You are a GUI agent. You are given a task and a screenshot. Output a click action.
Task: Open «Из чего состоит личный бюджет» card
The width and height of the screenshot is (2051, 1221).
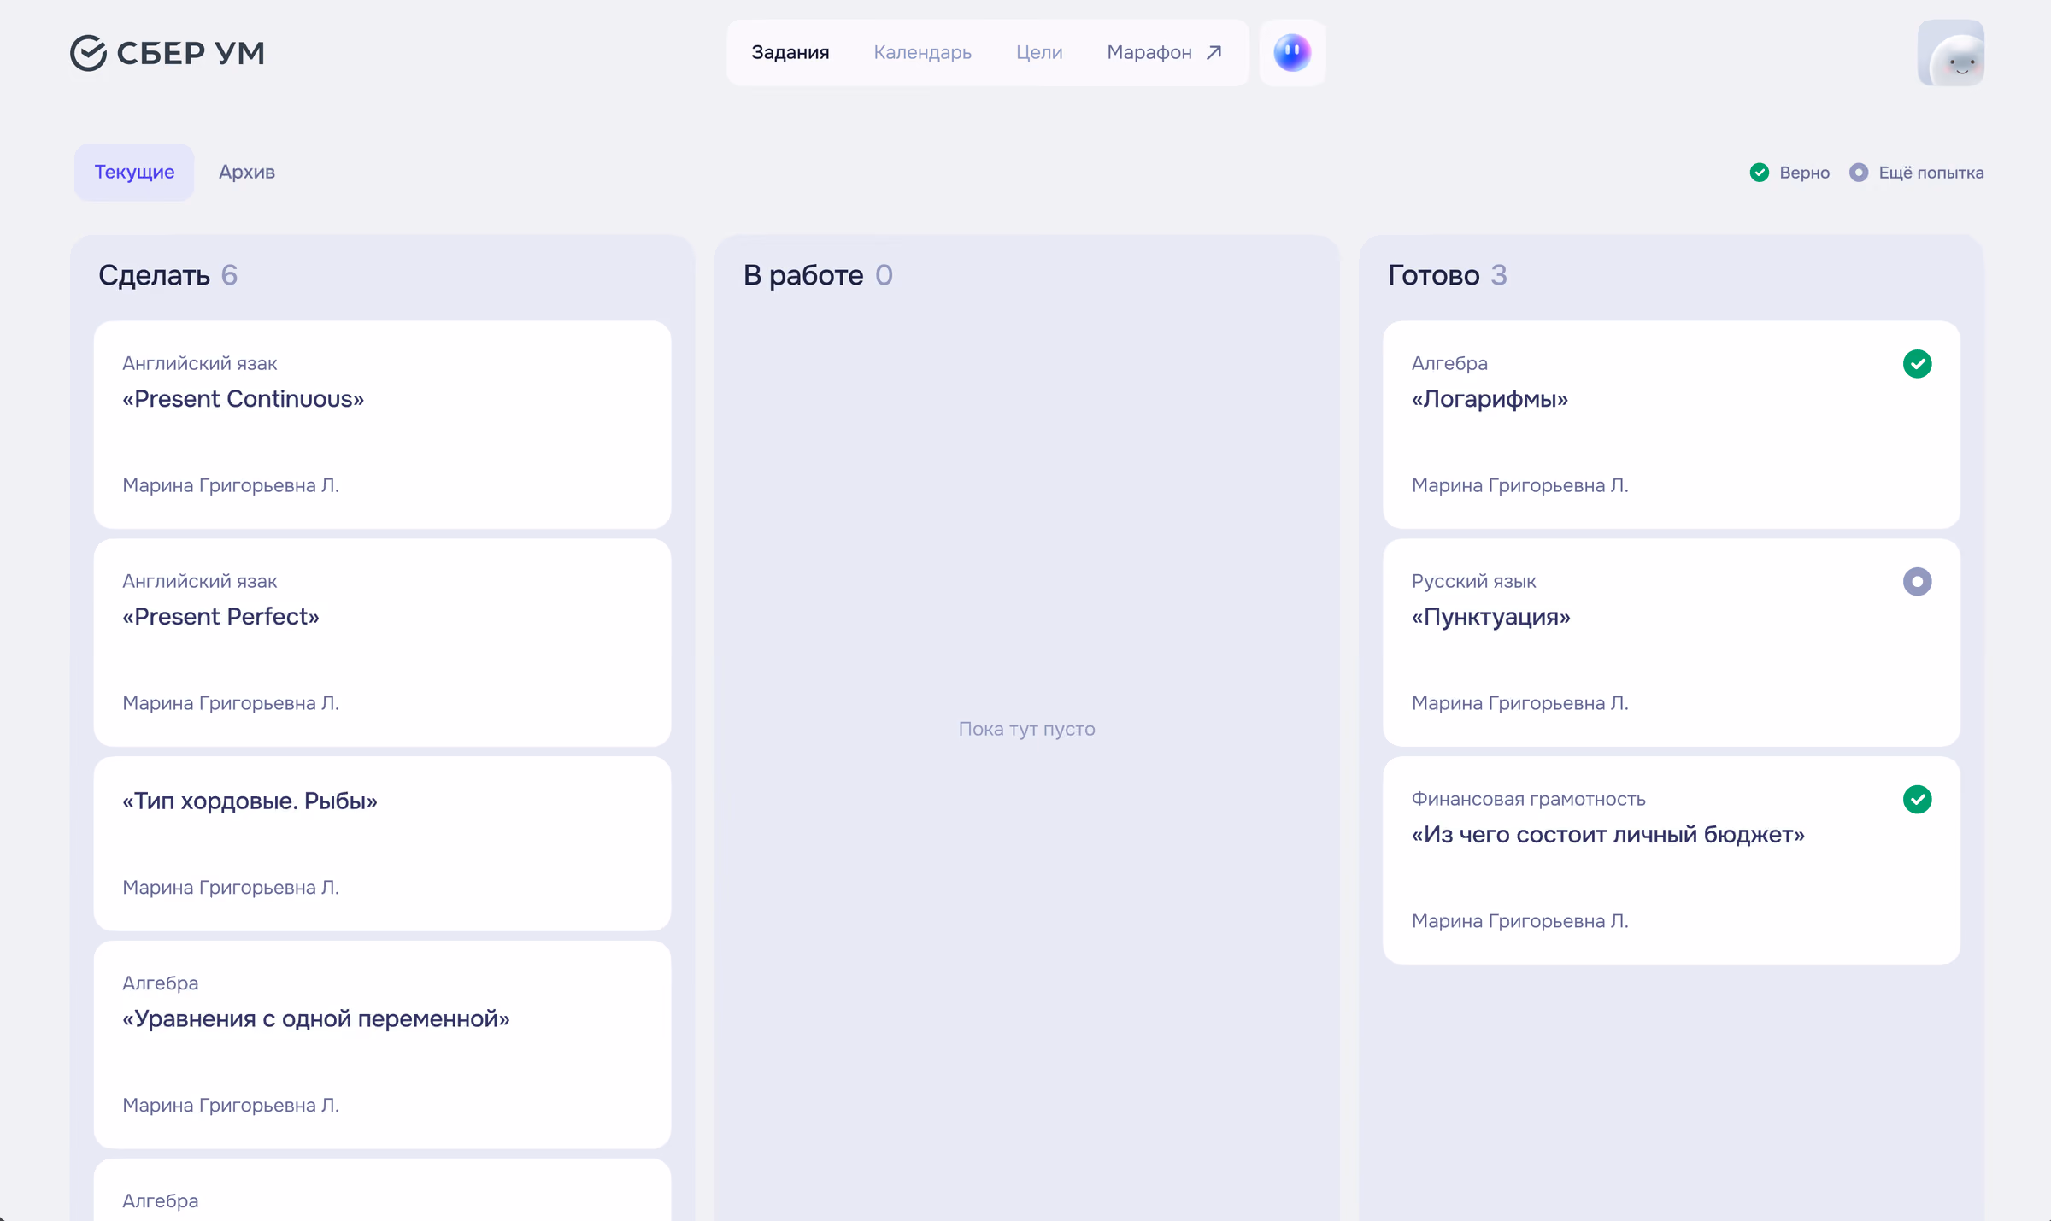tap(1671, 860)
